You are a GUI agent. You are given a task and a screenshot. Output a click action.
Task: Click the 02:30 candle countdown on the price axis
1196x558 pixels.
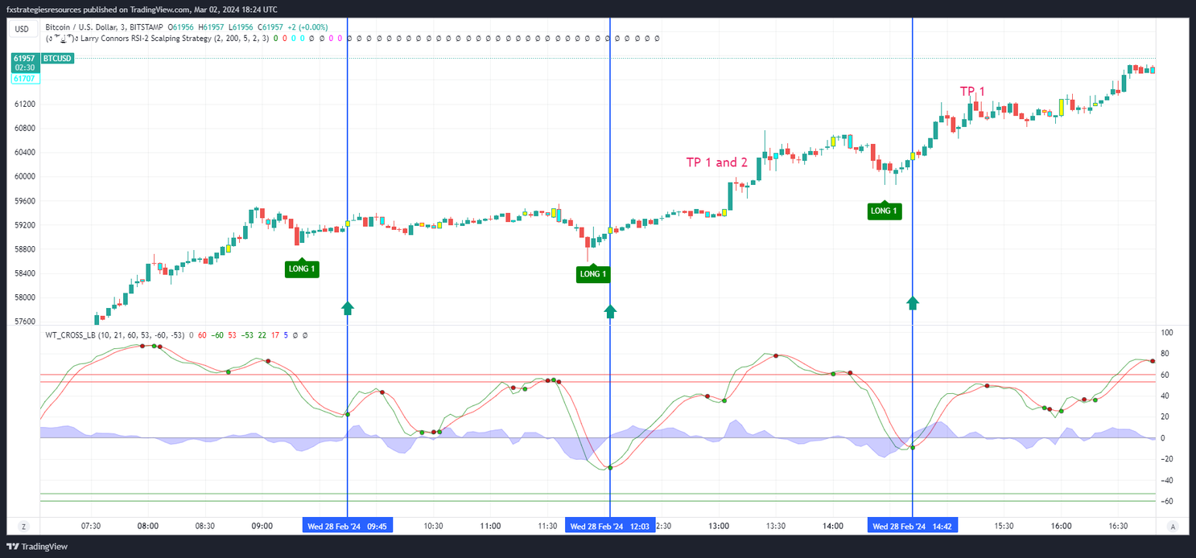tap(23, 68)
